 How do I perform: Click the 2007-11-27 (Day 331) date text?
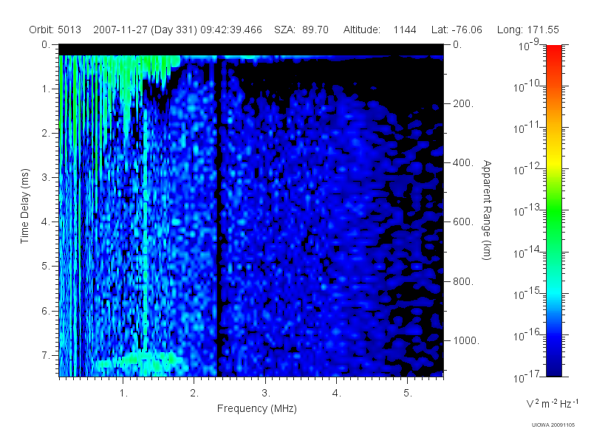[x=145, y=30]
